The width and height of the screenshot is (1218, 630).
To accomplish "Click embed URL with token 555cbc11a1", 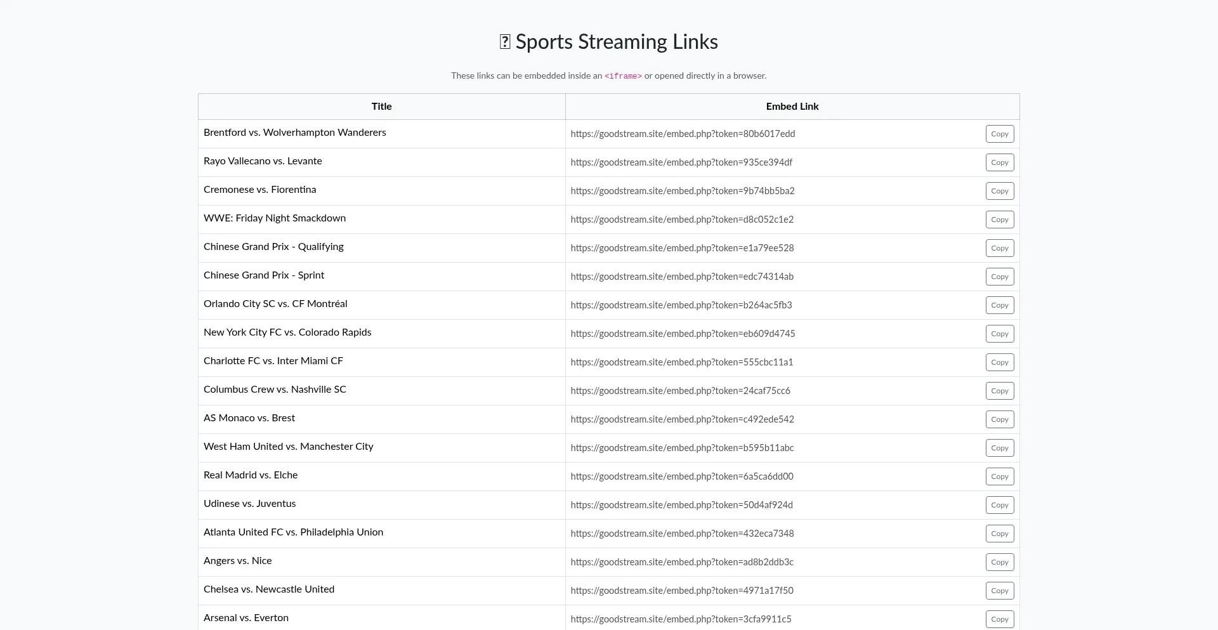I will tap(682, 362).
